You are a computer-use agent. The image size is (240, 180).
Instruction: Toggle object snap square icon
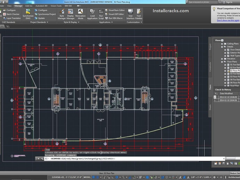(134, 177)
